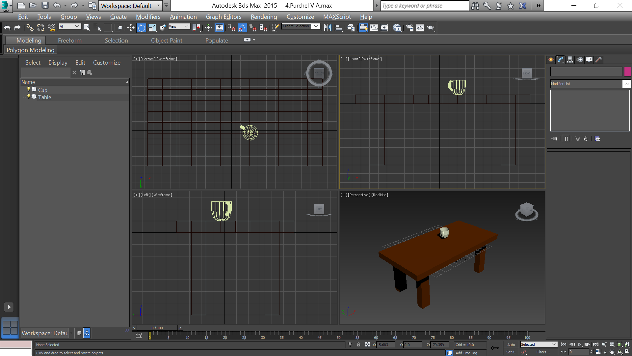Open Select by Name dialog icon
This screenshot has width=632, height=356.
(97, 28)
